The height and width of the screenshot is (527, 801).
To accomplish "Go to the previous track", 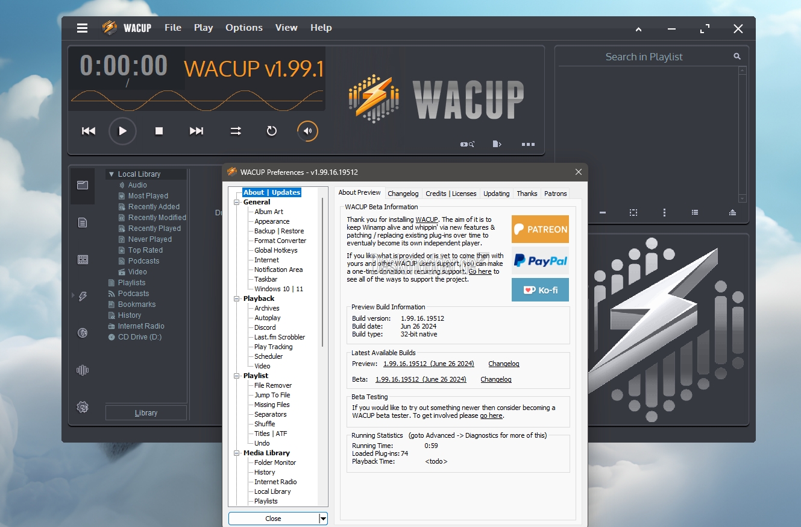I will (x=89, y=131).
